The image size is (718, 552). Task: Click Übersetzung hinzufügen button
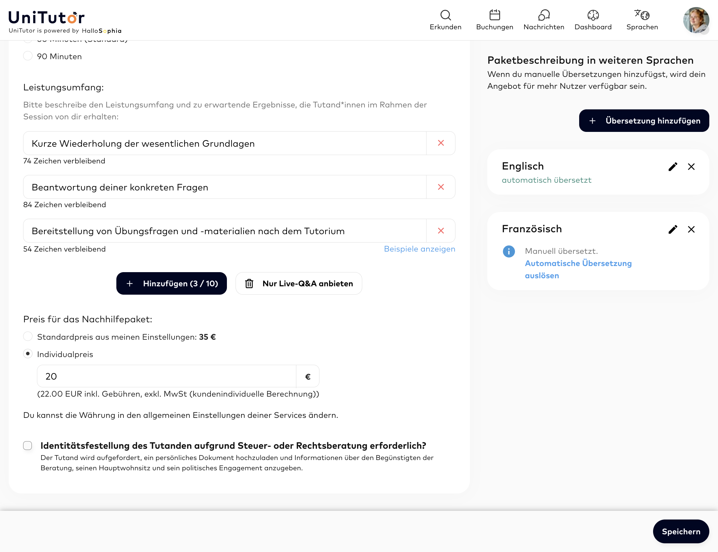click(644, 121)
